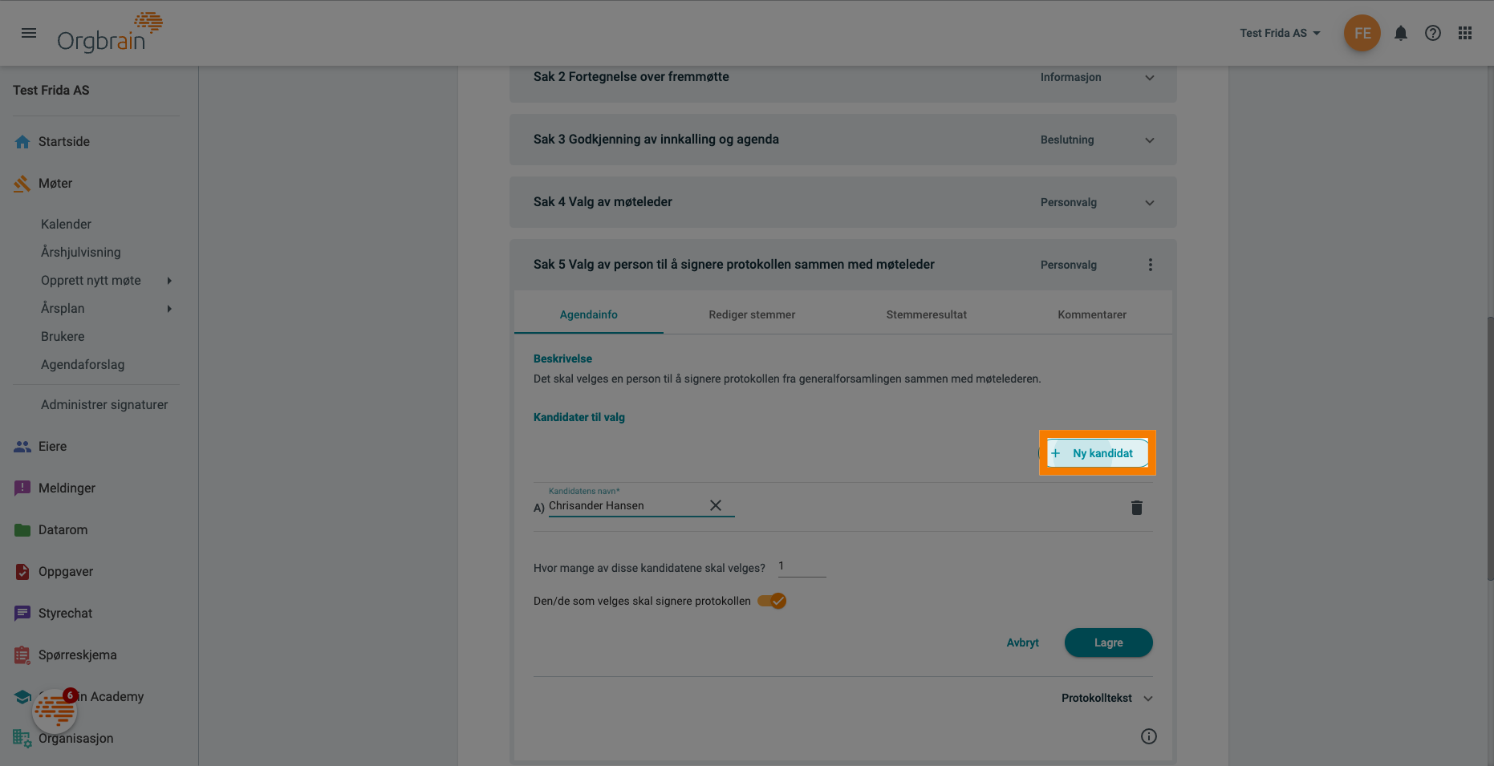Click the Orgbrain logo

pos(110,33)
